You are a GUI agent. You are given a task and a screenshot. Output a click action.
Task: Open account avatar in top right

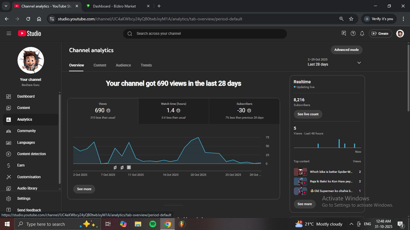400,34
